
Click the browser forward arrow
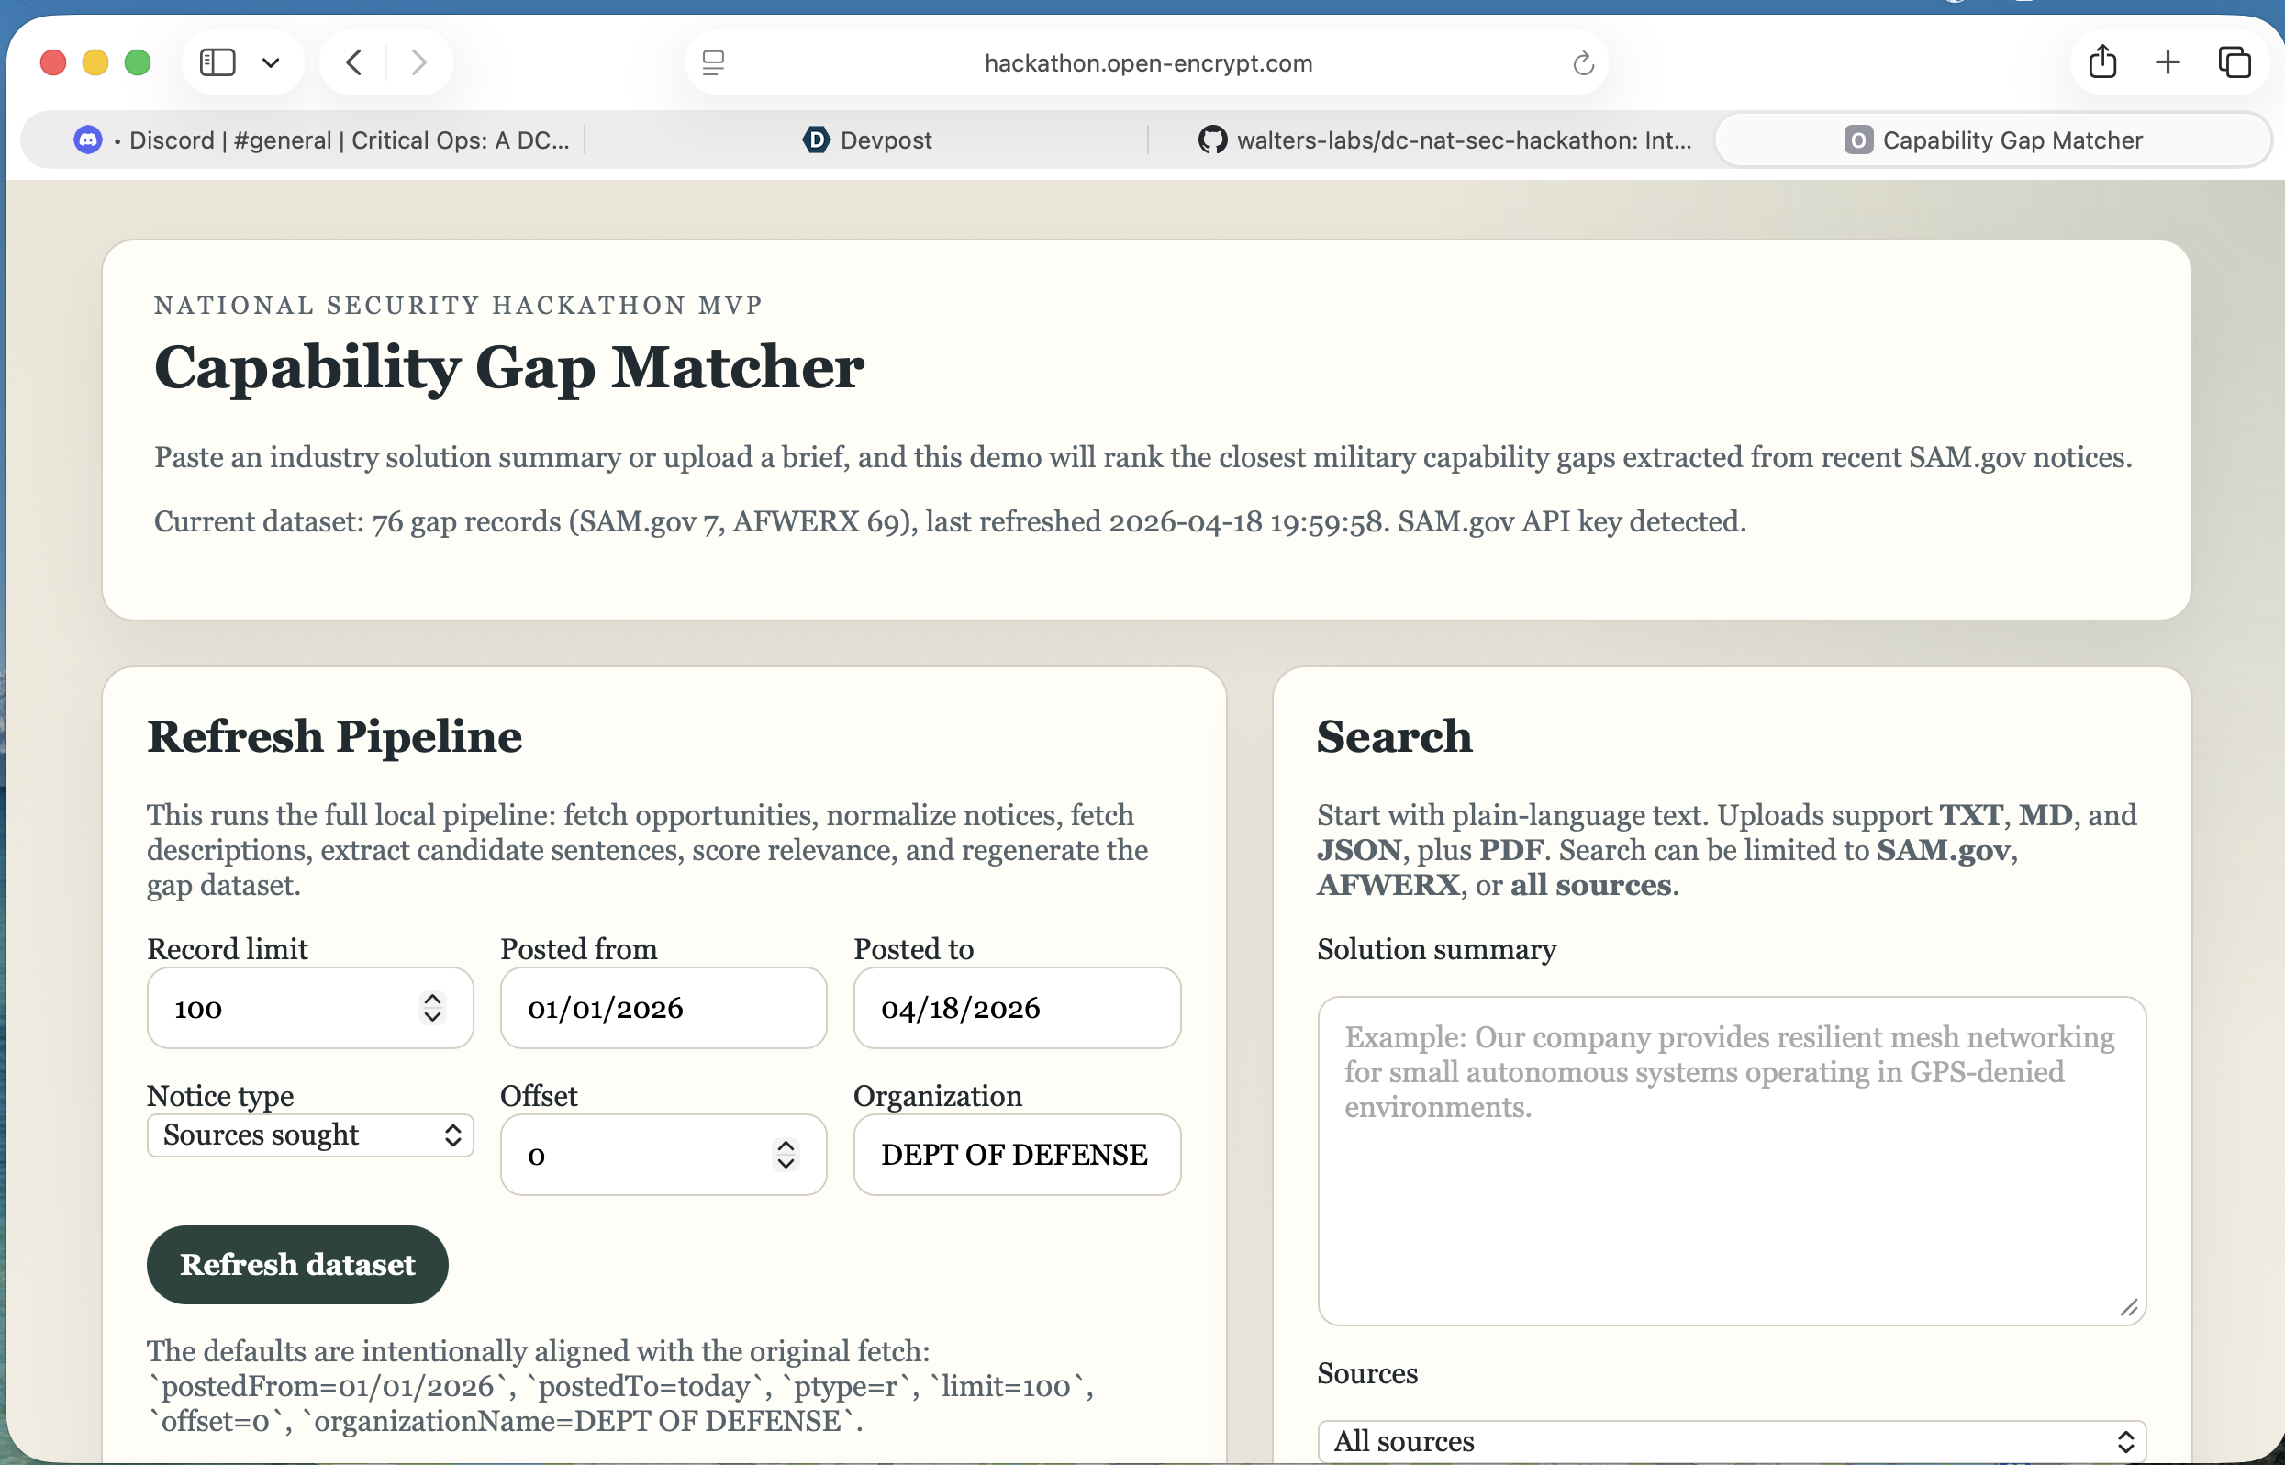(418, 62)
